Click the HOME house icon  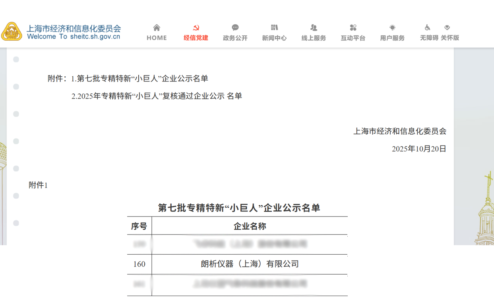tap(156, 27)
